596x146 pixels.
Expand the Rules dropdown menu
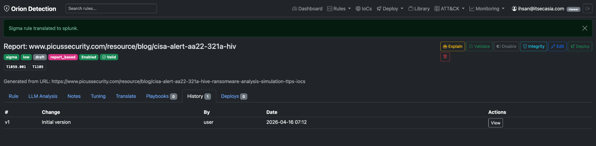point(339,9)
